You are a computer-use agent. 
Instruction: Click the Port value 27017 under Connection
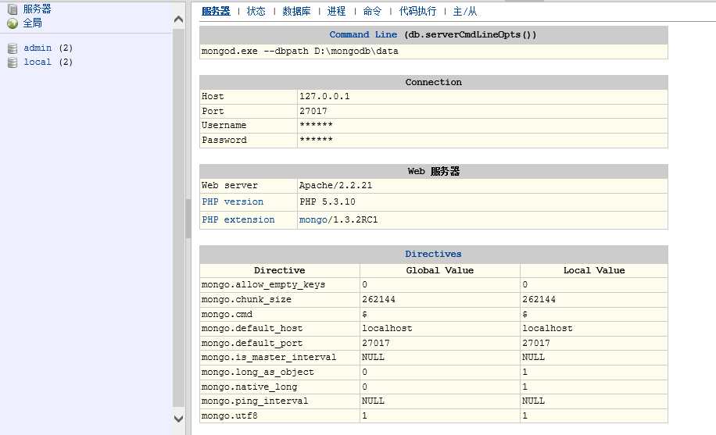[x=313, y=111]
